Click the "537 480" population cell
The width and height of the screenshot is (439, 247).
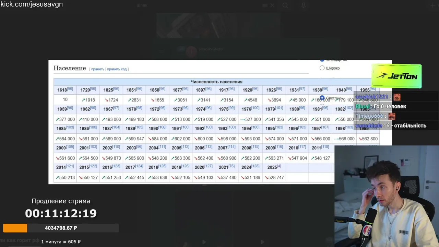[x=227, y=177]
